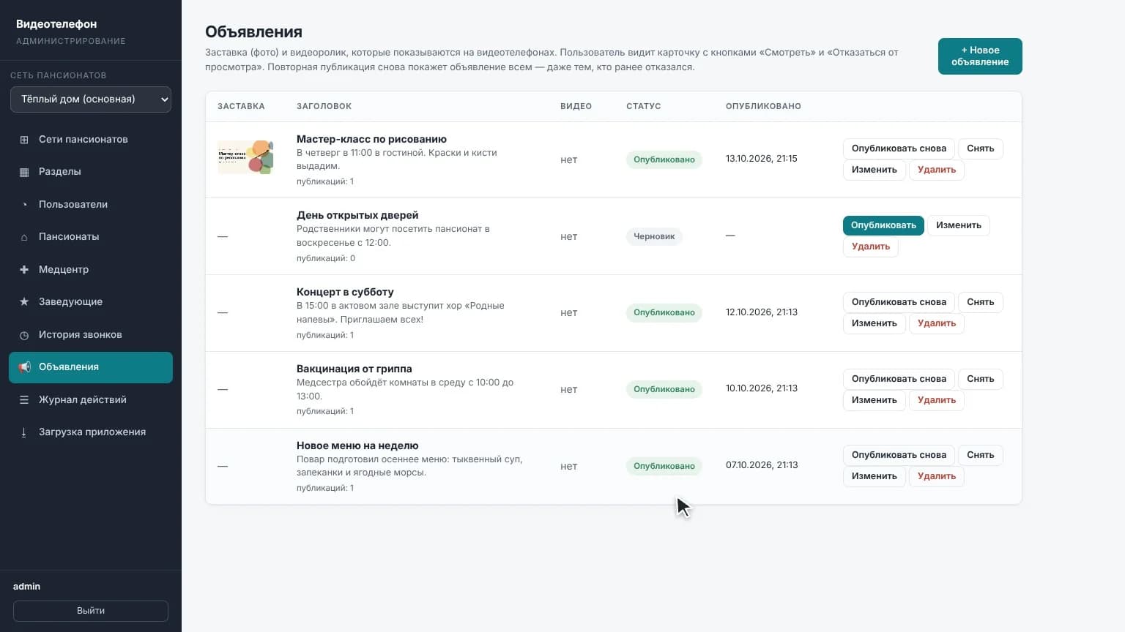The width and height of the screenshot is (1125, 632).
Task: Select the Концерт в субботу title
Action: [x=345, y=292]
